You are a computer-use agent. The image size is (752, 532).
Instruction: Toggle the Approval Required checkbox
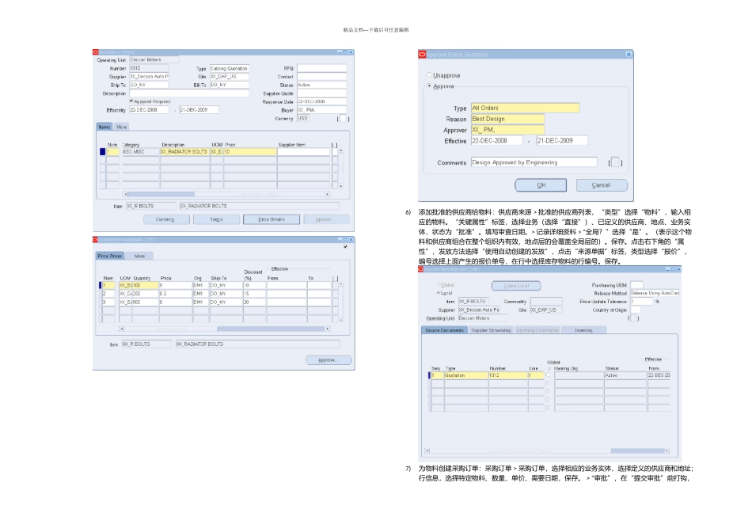click(131, 101)
